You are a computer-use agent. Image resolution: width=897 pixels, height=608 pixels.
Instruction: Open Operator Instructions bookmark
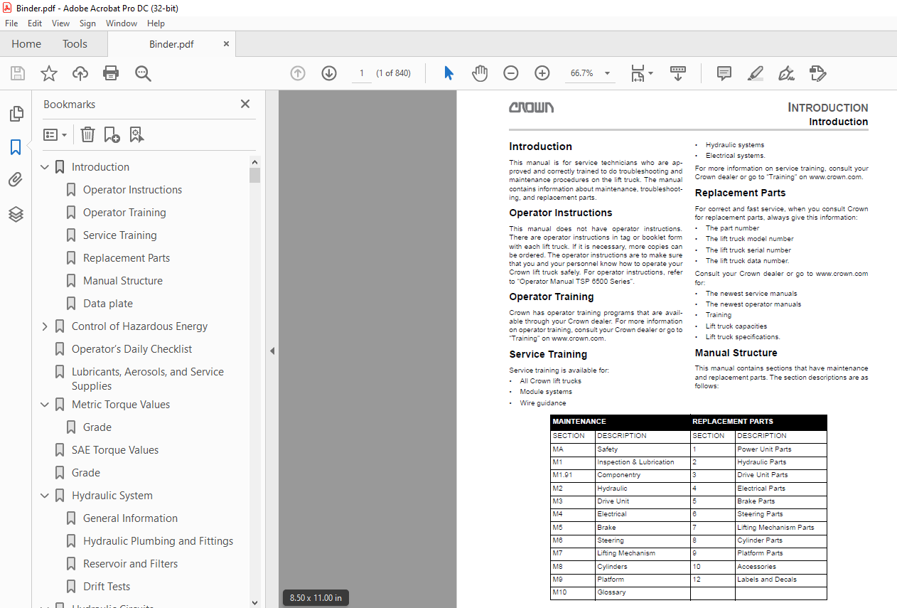(132, 190)
